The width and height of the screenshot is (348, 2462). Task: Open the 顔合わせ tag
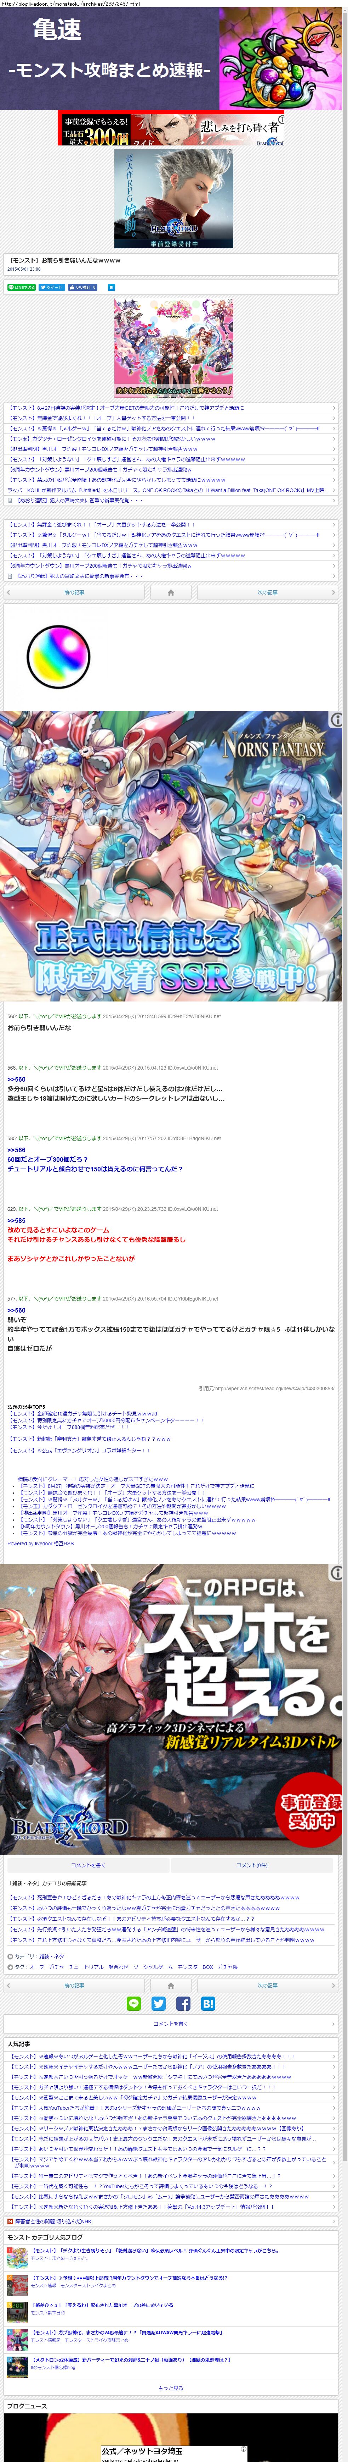coord(118,1967)
